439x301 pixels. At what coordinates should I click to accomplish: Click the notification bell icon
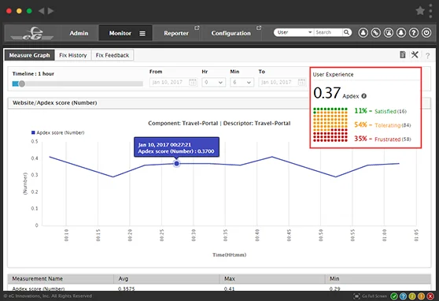click(x=401, y=33)
